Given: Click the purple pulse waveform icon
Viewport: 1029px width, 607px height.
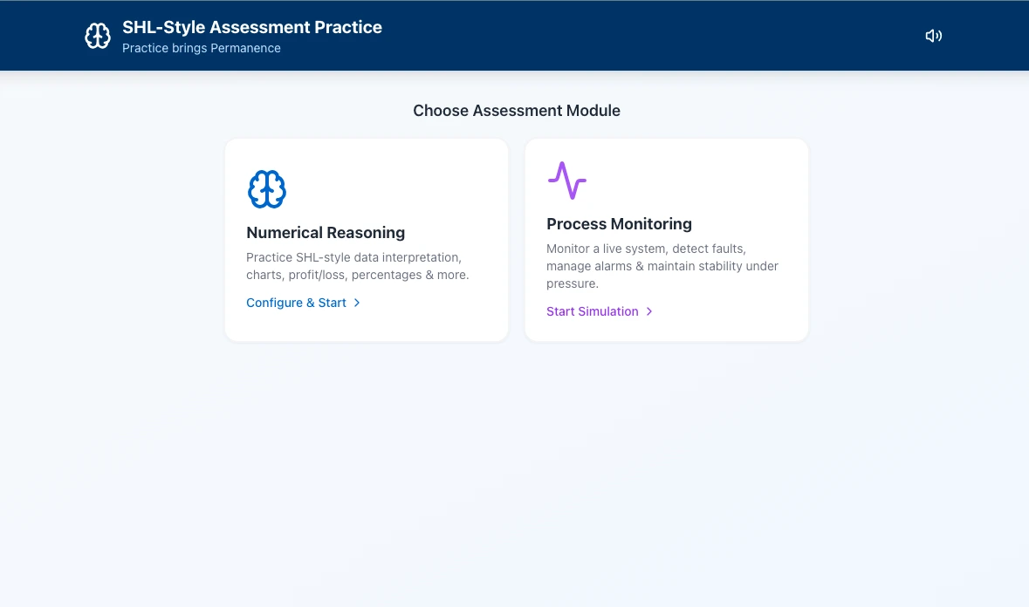Looking at the screenshot, I should [x=566, y=181].
